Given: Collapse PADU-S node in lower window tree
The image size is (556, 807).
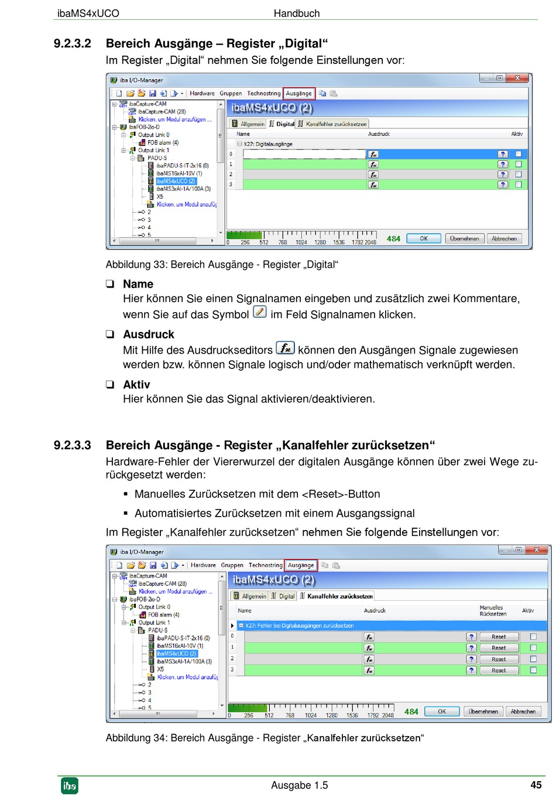Looking at the screenshot, I should (x=133, y=631).
